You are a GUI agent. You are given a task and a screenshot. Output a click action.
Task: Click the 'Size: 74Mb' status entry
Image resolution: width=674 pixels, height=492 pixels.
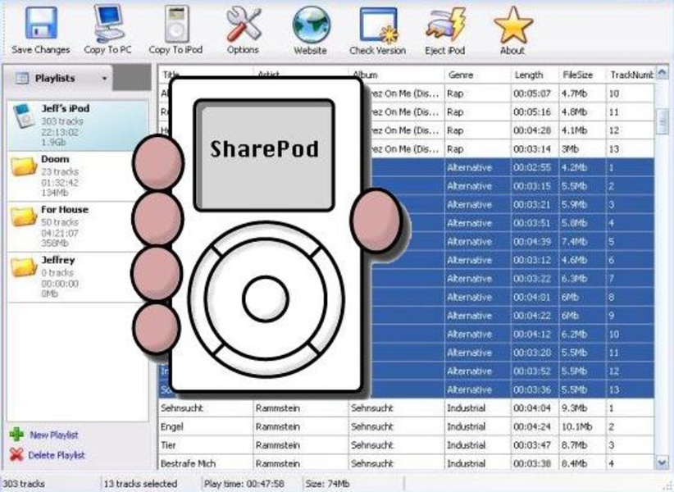327,484
